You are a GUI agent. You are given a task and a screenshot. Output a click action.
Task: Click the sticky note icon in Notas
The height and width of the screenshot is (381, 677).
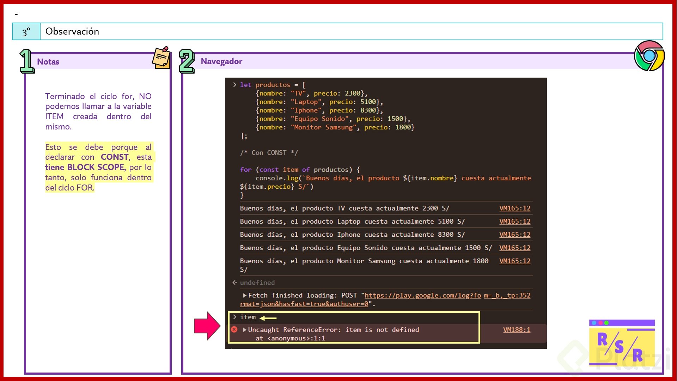(x=161, y=58)
